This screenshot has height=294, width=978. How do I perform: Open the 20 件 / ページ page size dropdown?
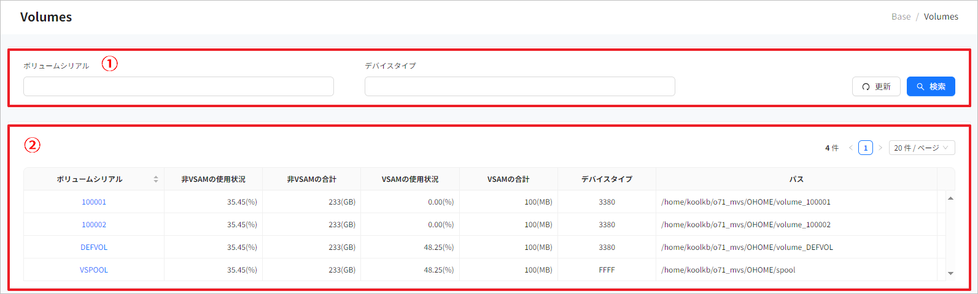coord(922,148)
